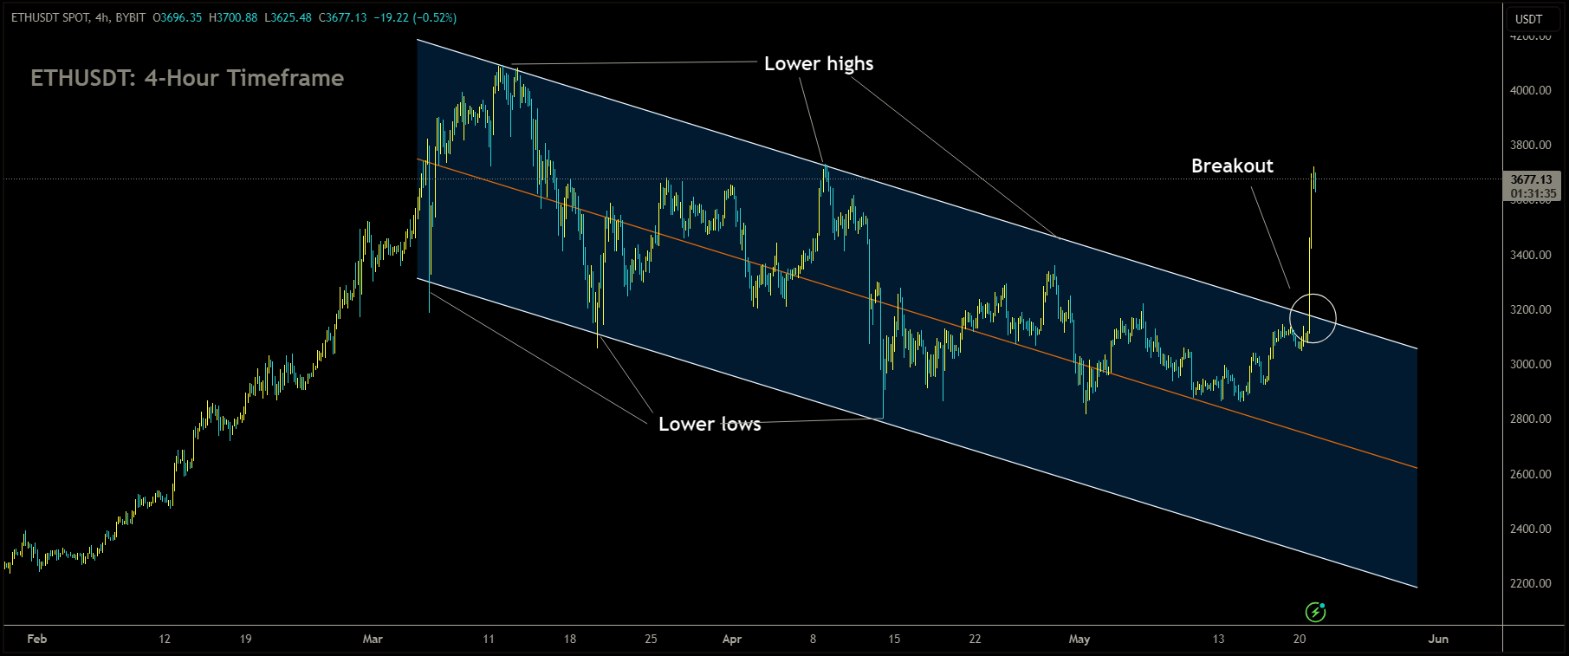Click the May date on time axis
Viewport: 1569px width, 656px height.
(1079, 639)
